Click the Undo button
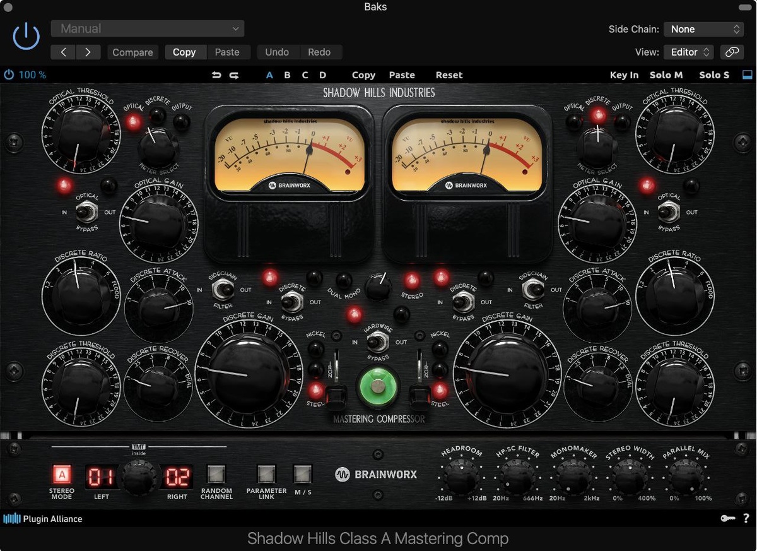This screenshot has height=551, width=757. 277,52
